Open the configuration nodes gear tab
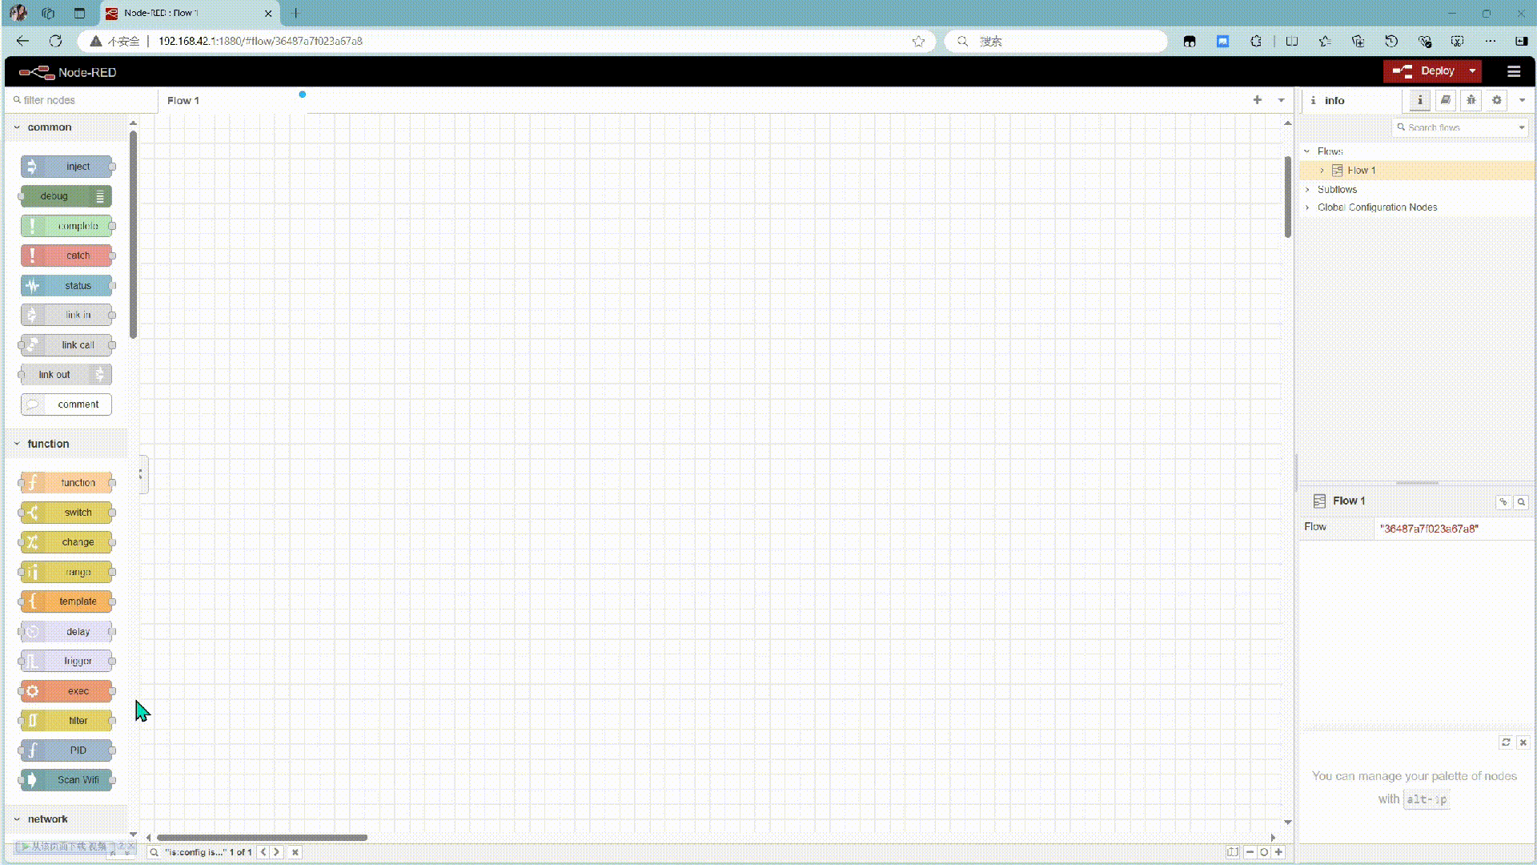This screenshot has width=1537, height=865. pyautogui.click(x=1496, y=100)
